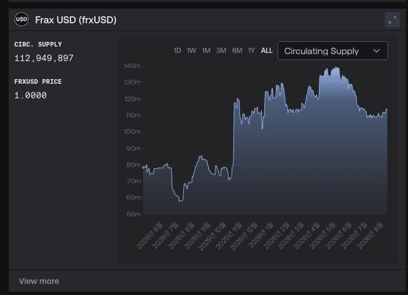Viewport: 408px width, 295px height.
Task: Click the 120m y-axis label
Action: (133, 99)
